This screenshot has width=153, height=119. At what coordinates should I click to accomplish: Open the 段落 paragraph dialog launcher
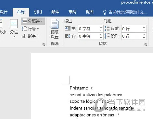click(146, 45)
